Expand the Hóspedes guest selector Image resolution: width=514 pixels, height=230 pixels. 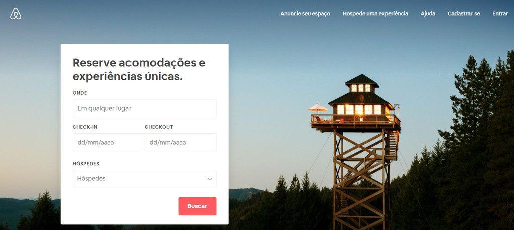[145, 179]
